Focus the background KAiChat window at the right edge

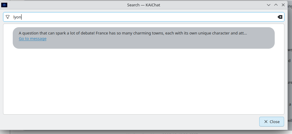pyautogui.click(x=289, y=74)
